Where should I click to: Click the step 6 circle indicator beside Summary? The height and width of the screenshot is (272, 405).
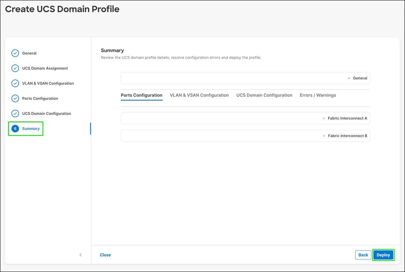coord(15,128)
